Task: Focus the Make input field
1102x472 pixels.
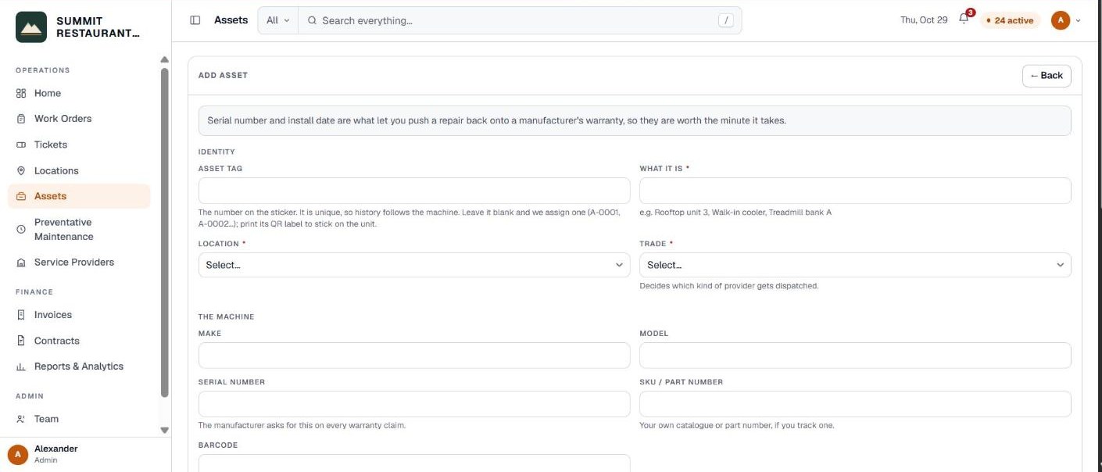Action: coord(414,356)
